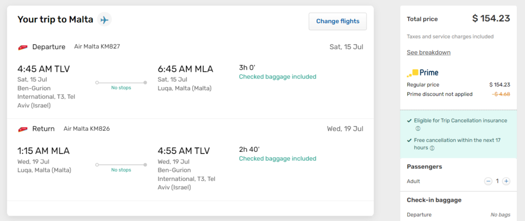525x221 pixels.
Task: Click the struck-through Prime discount amount
Action: click(501, 94)
